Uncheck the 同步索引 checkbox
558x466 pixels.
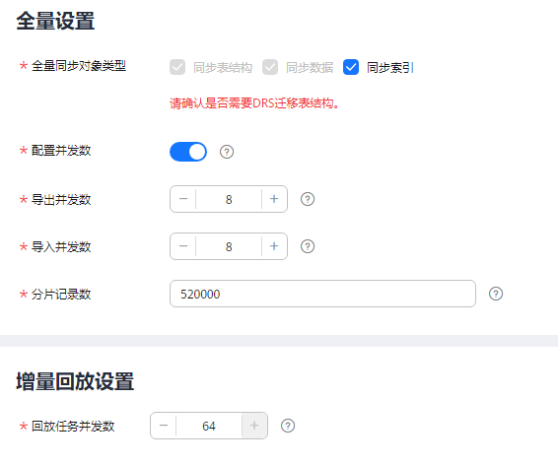[351, 67]
